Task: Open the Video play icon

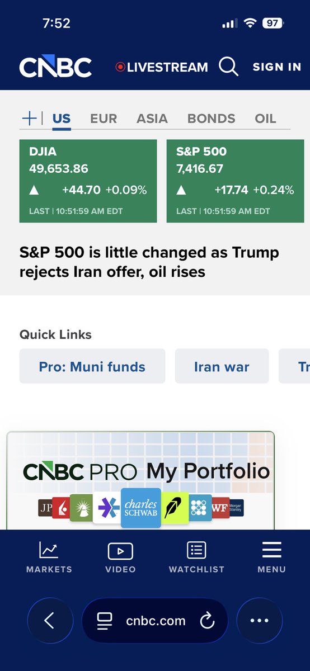Action: click(120, 551)
